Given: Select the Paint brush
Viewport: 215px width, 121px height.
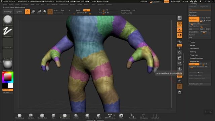Looking at the screenshot, I should (x=121, y=116).
